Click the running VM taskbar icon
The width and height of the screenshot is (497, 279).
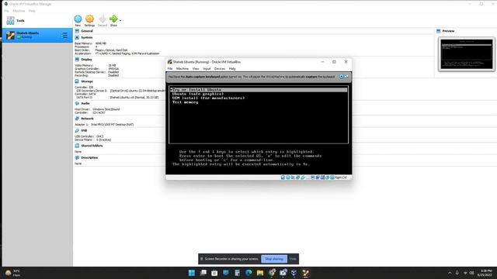[x=305, y=273]
